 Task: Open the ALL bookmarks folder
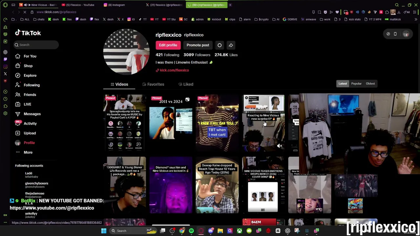tap(25, 19)
